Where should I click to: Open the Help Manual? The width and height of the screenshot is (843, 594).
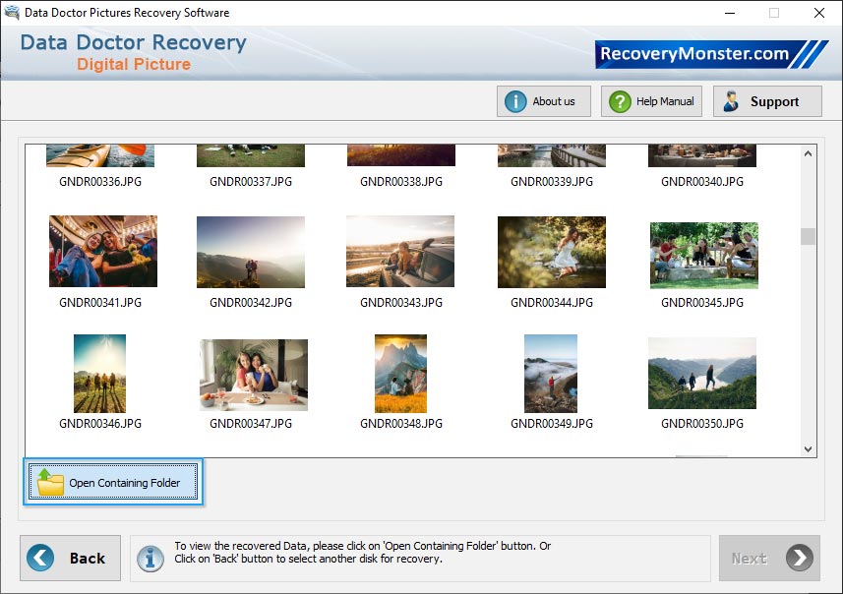pyautogui.click(x=650, y=100)
